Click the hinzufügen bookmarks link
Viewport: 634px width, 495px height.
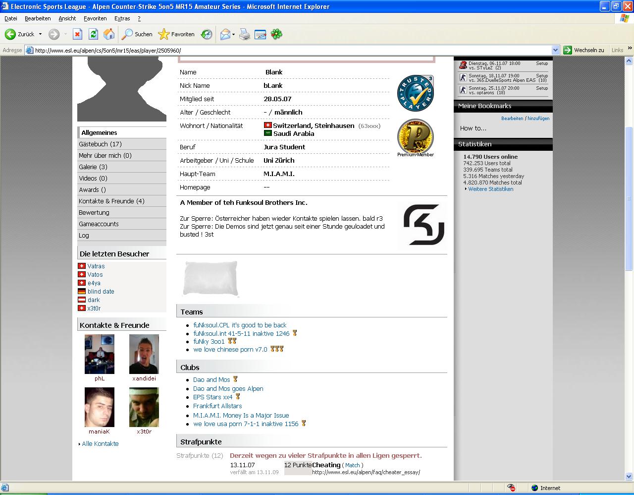pyautogui.click(x=538, y=119)
